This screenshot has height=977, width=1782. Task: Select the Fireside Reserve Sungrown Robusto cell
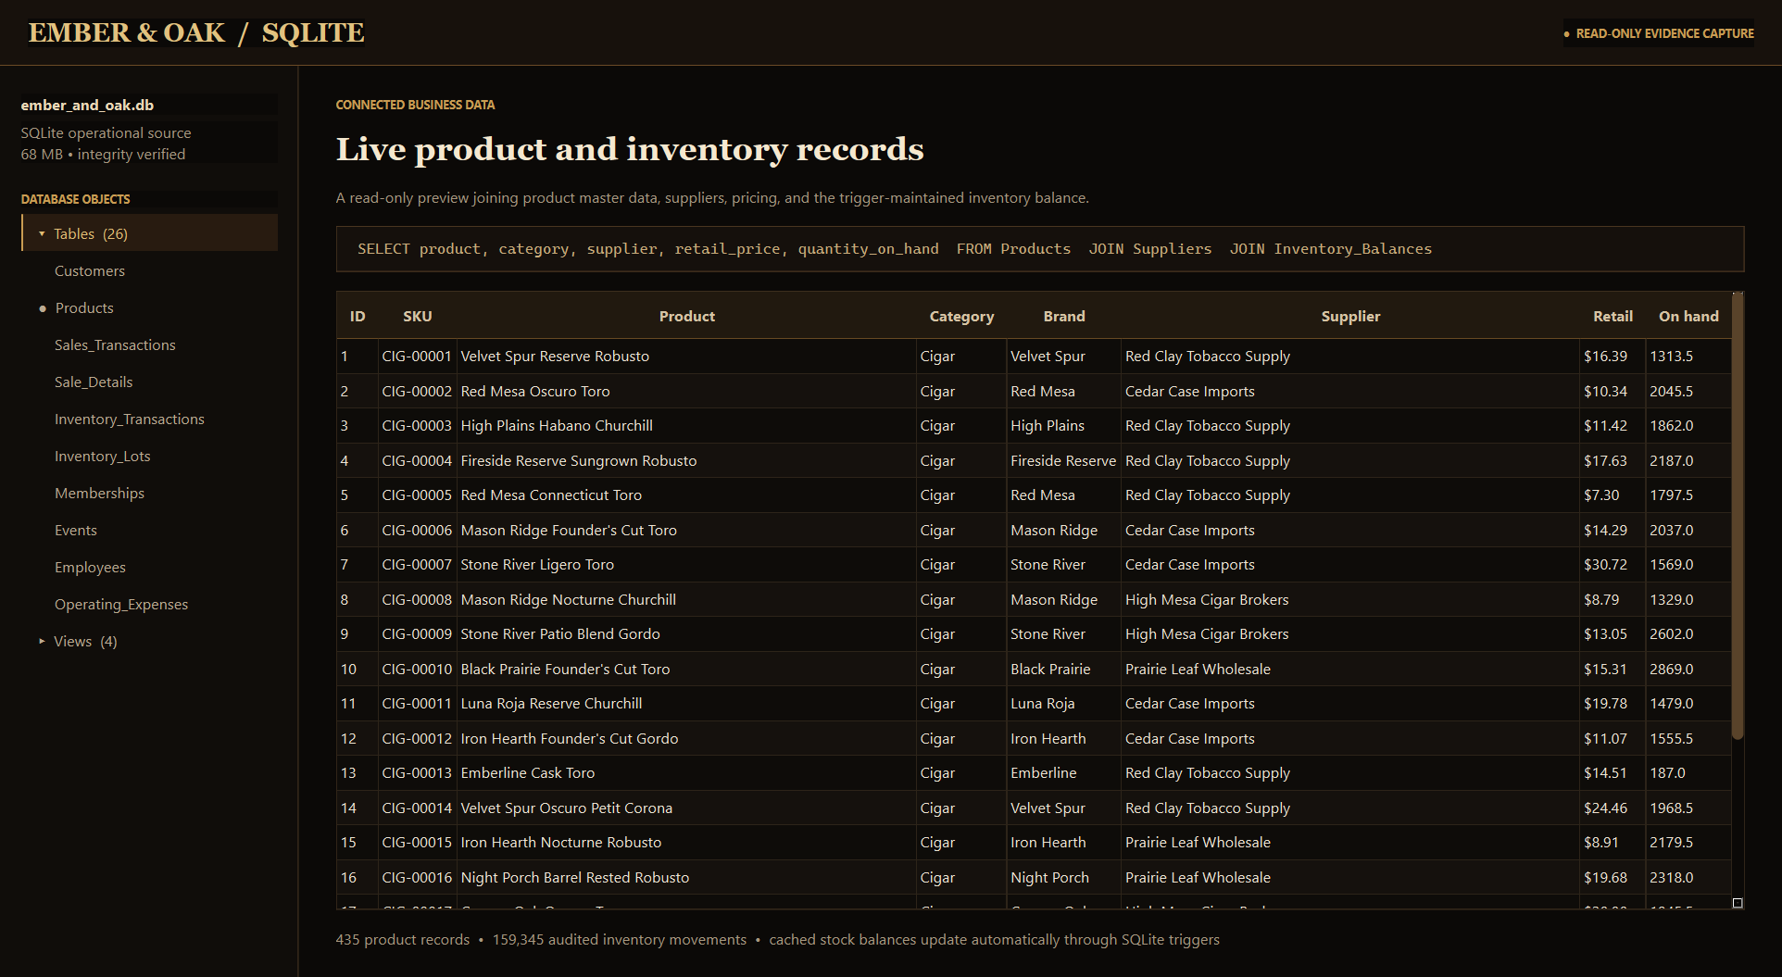(687, 461)
